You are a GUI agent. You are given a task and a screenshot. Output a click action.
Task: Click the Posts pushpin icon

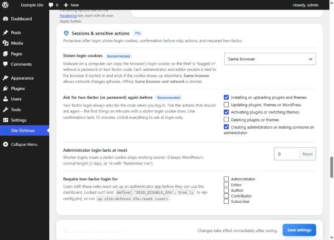[5, 32]
